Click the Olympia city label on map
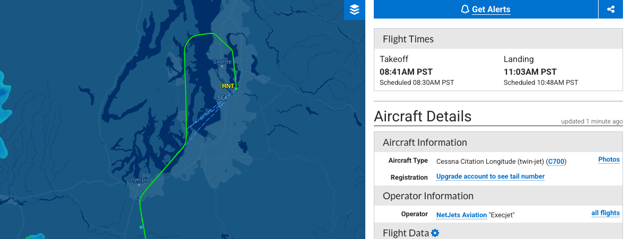Screen dimensions: 632x239 tap(139, 180)
